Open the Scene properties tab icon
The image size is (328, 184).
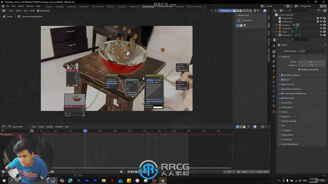coord(274,66)
